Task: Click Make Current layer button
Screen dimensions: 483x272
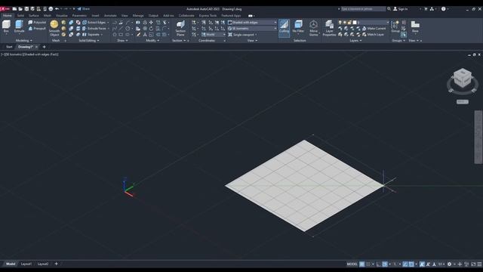Action: [x=374, y=29]
